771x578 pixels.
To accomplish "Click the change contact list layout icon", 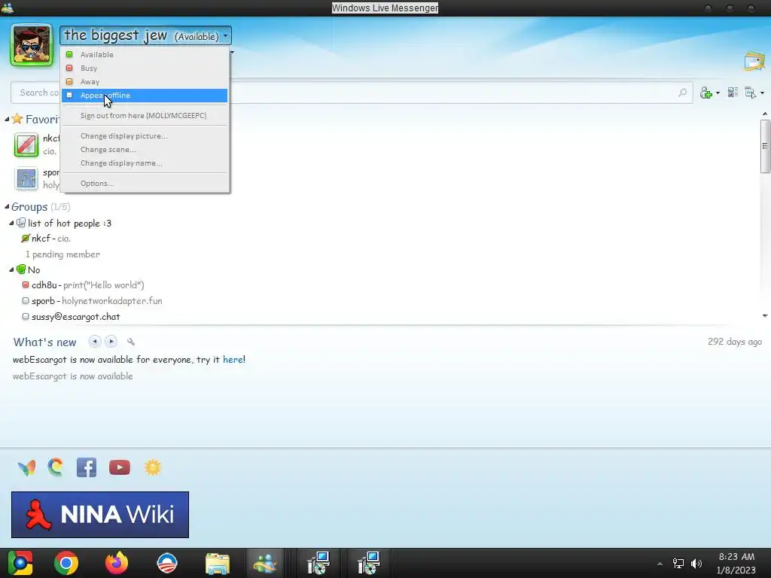I will coord(733,93).
